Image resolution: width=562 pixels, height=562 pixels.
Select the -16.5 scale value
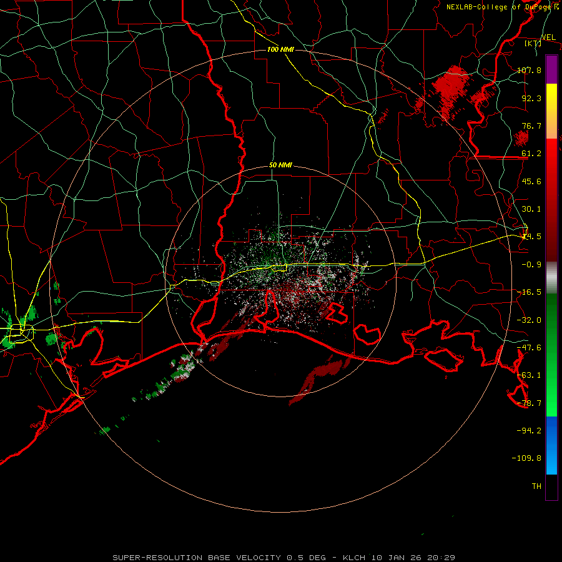[x=529, y=292]
